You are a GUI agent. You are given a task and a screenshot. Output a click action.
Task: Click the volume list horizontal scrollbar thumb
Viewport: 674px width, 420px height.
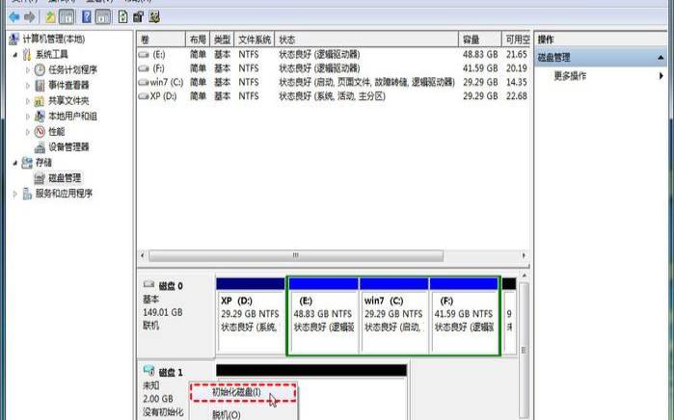[296, 255]
